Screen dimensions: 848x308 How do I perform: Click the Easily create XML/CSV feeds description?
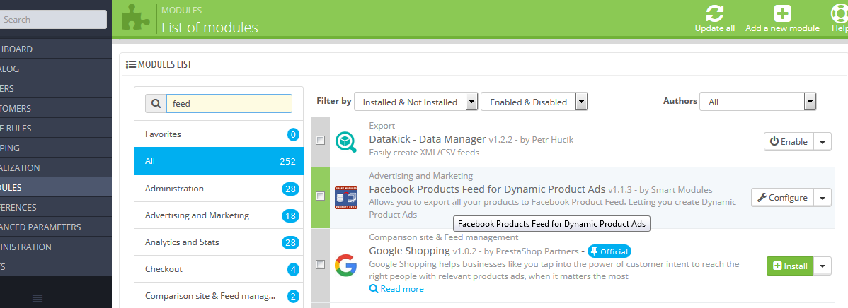point(424,153)
